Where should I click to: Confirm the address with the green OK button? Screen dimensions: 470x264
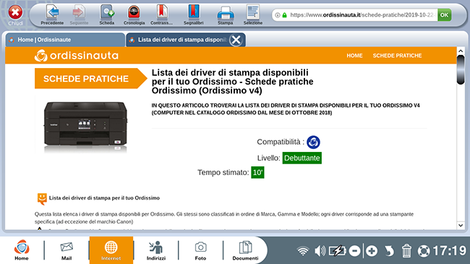tap(444, 15)
